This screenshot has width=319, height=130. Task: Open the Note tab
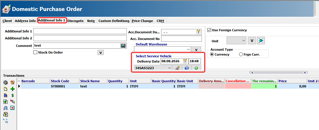pyautogui.click(x=91, y=21)
